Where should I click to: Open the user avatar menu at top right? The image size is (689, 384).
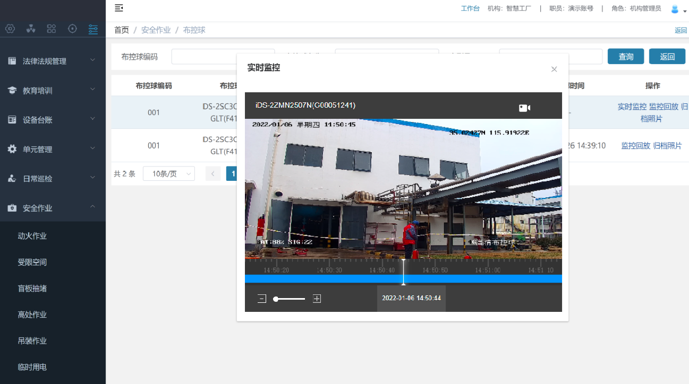coord(675,9)
